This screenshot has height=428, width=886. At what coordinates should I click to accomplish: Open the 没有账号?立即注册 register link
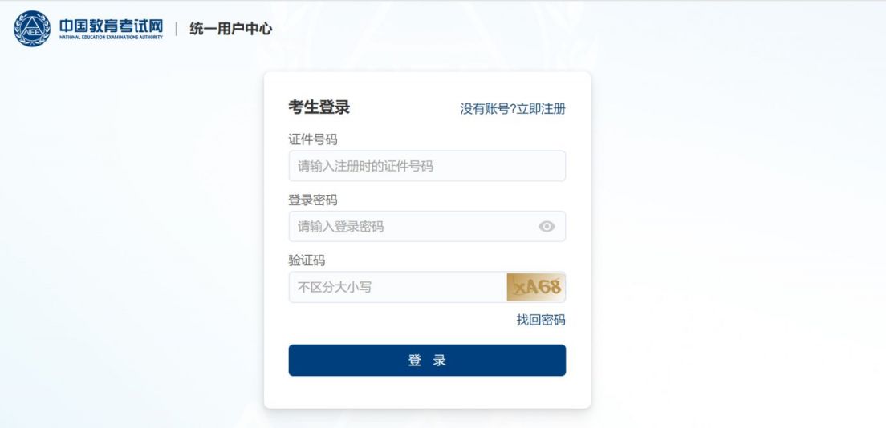(x=513, y=109)
